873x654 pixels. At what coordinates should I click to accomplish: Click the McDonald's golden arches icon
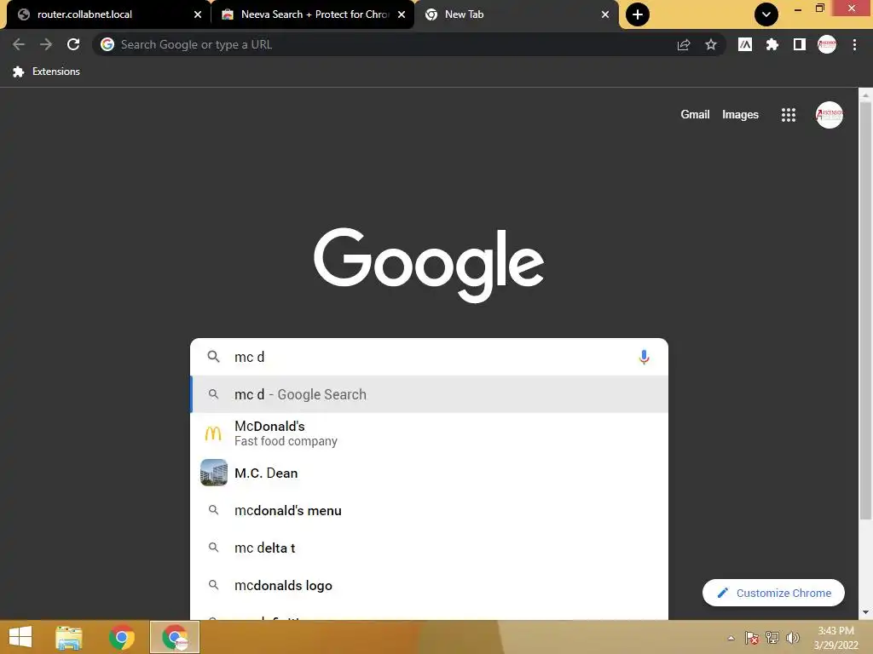coord(213,433)
